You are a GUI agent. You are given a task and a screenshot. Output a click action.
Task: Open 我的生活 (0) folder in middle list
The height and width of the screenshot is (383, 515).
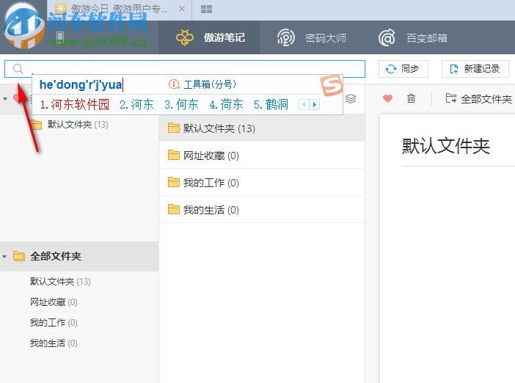tap(262, 210)
